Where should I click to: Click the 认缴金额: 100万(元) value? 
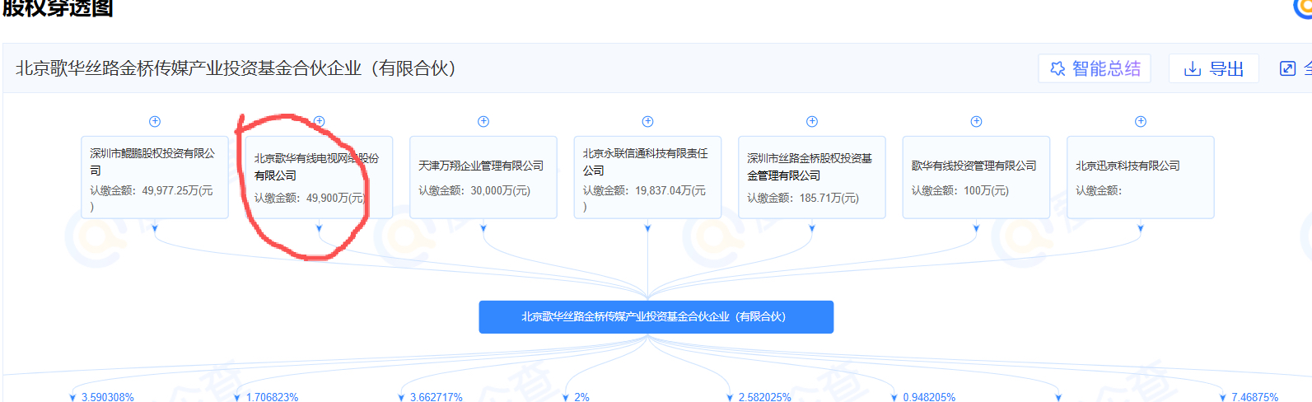[x=959, y=190]
